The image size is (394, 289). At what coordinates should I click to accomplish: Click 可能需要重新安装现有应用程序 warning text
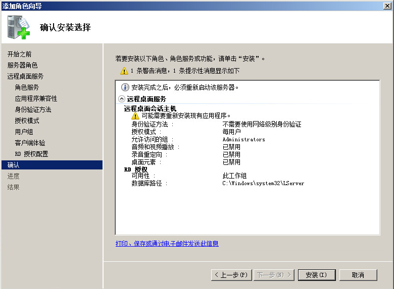[186, 115]
